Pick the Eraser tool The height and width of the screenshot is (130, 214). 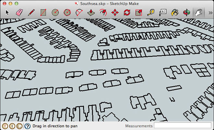coord(19,13)
